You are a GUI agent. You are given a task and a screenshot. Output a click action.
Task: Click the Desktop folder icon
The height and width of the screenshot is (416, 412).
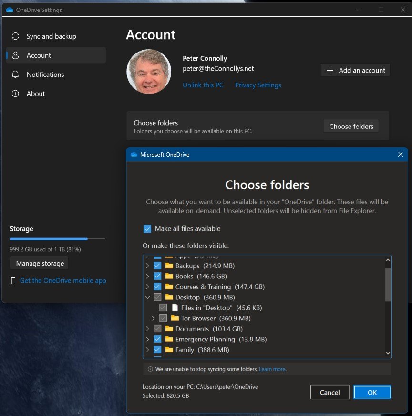pyautogui.click(x=169, y=297)
